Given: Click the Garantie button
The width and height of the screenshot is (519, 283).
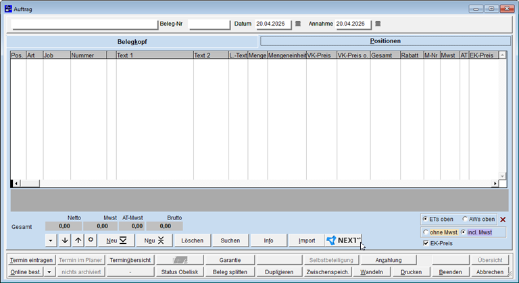Looking at the screenshot, I should point(230,260).
